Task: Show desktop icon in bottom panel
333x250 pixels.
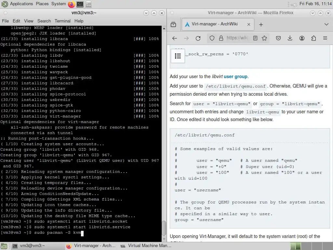Action: 4,246
